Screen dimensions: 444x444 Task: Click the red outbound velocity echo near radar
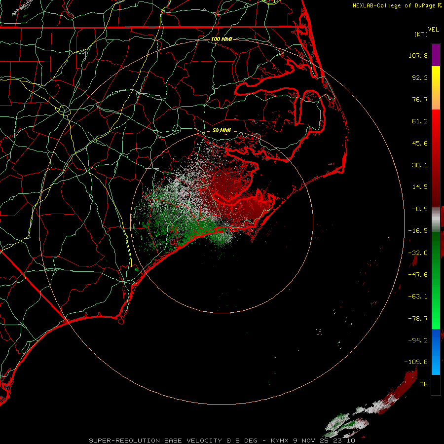(238, 198)
